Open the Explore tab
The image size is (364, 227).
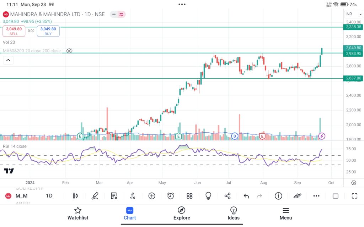(x=182, y=214)
